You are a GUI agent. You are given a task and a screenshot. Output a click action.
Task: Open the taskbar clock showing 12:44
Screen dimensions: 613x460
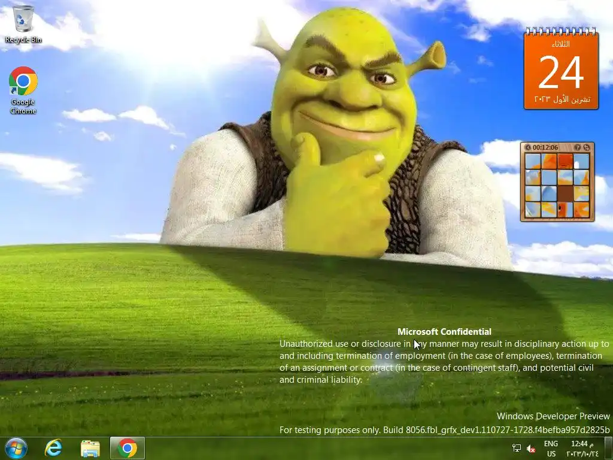tap(582, 449)
